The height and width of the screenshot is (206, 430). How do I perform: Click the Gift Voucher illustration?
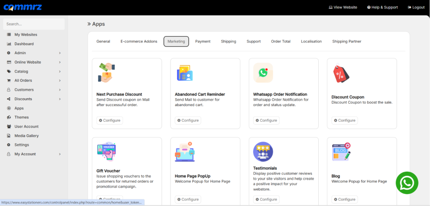click(106, 152)
